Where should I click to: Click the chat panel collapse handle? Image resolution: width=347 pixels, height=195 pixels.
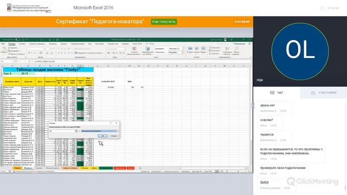(253, 106)
